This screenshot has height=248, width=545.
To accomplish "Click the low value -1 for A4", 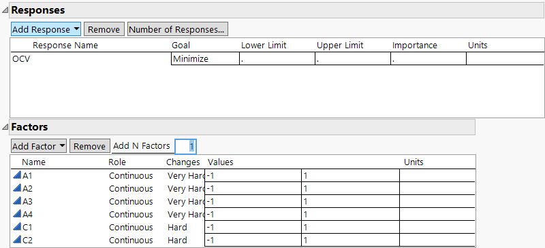I will point(253,215).
